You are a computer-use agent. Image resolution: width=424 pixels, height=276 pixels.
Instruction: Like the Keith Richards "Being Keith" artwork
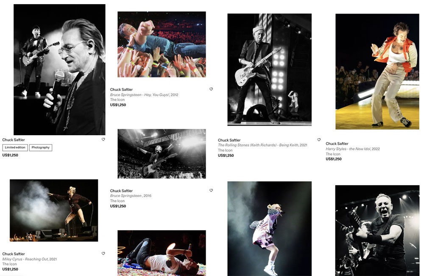319,140
